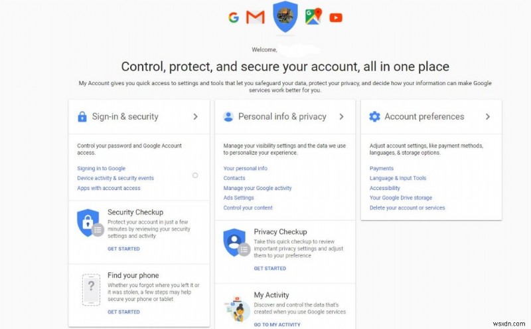This screenshot has width=531, height=329.
Task: Click the Sign-in & security lock icon
Action: [82, 117]
